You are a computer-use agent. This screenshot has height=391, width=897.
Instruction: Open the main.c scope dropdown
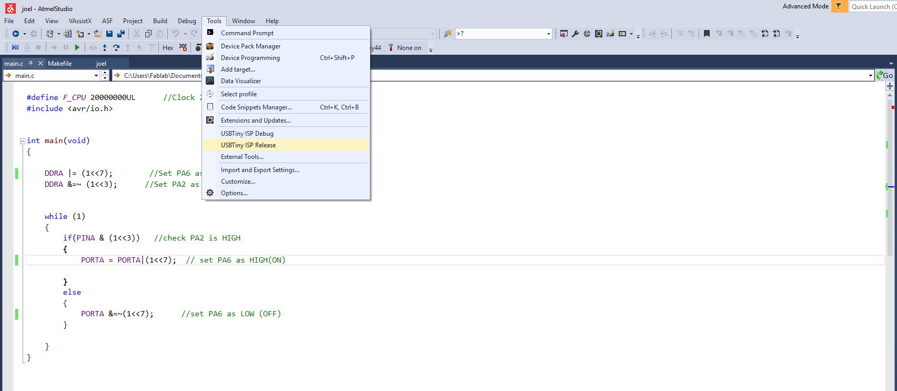tap(96, 76)
